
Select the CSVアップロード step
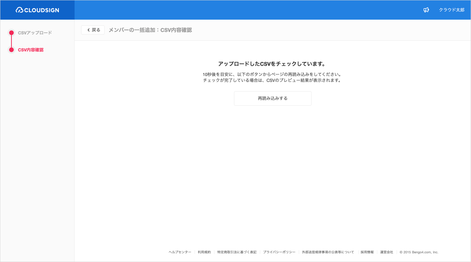coord(35,33)
